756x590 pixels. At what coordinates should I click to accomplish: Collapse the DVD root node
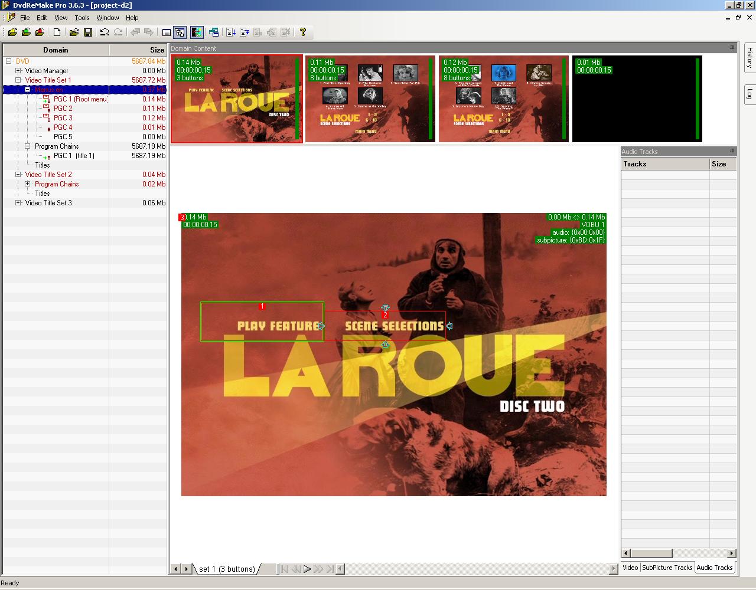(x=9, y=61)
